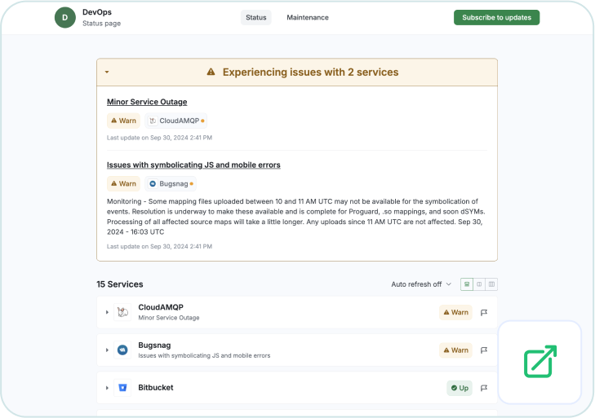Click Warn status badge on Bugsnag row
This screenshot has width=595, height=418.
pyautogui.click(x=455, y=350)
